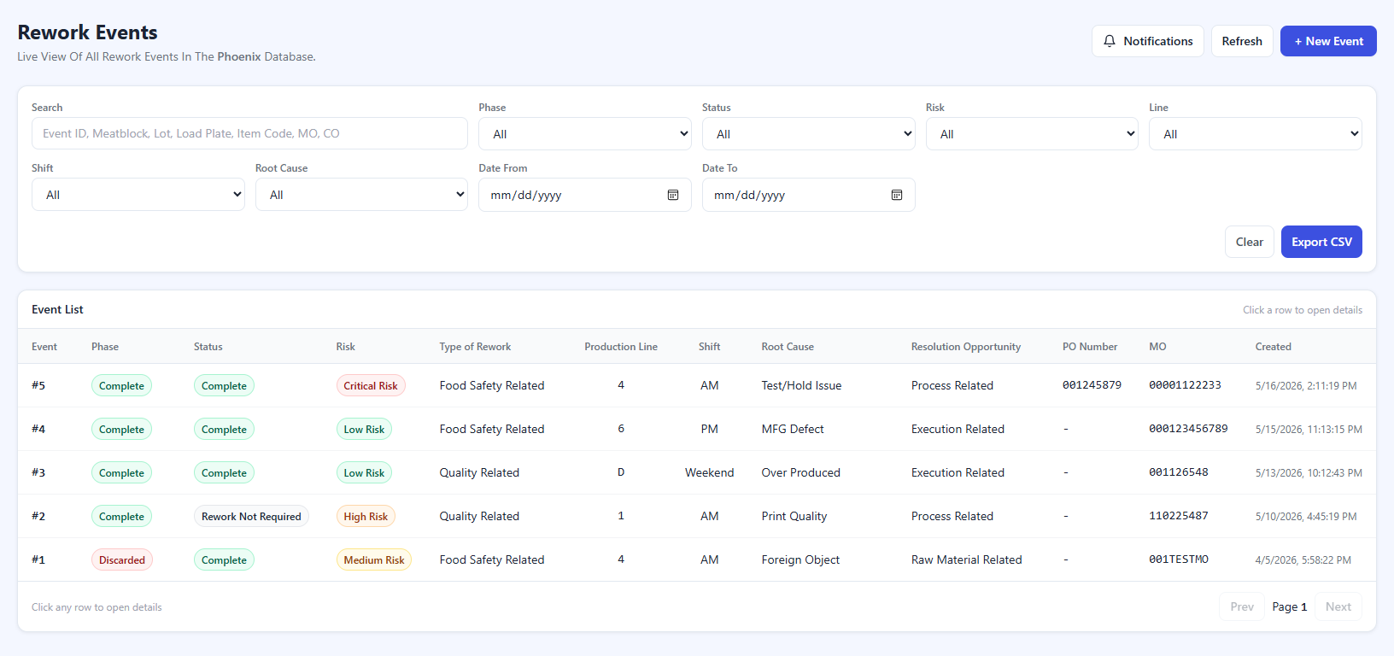Click the bell icon in Notifications
The image size is (1394, 656).
point(1110,41)
